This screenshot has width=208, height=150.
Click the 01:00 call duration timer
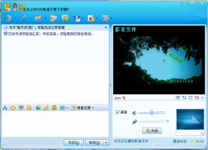click(x=200, y=141)
